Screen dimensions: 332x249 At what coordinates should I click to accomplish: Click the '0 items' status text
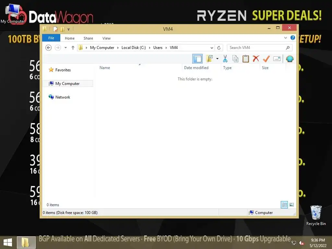[53, 205]
